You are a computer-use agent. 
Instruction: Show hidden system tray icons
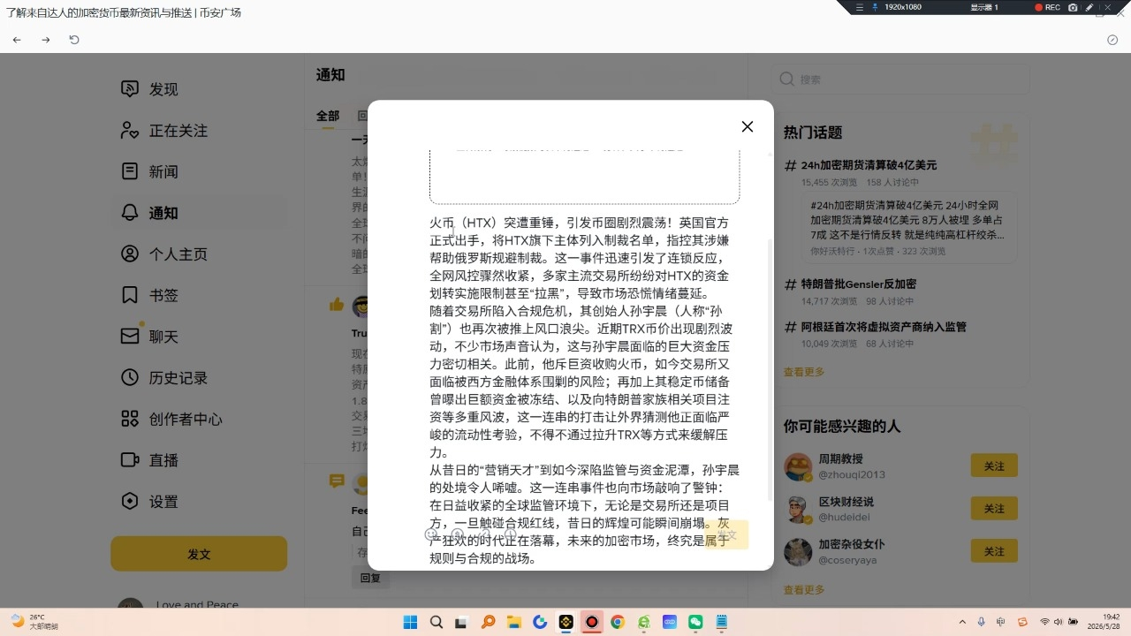962,622
